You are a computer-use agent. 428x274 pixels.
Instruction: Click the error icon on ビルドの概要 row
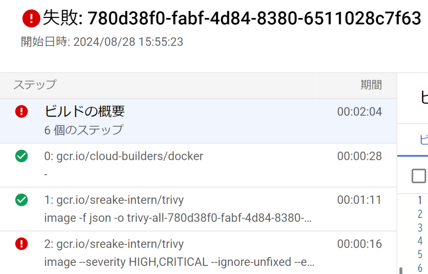21,111
